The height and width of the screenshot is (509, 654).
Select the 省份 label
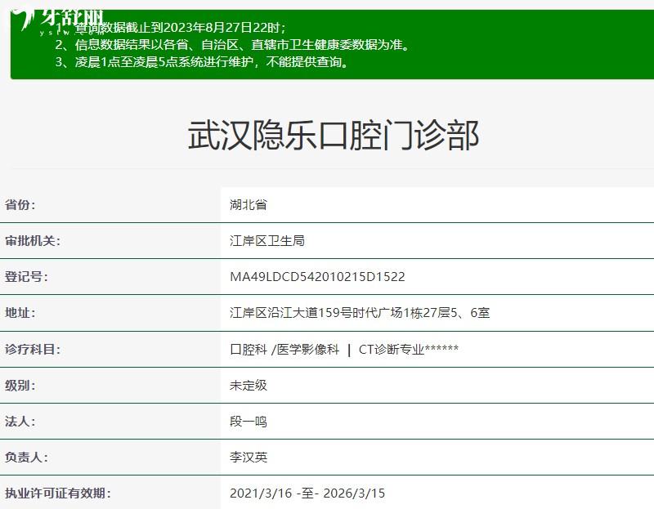tap(20, 205)
